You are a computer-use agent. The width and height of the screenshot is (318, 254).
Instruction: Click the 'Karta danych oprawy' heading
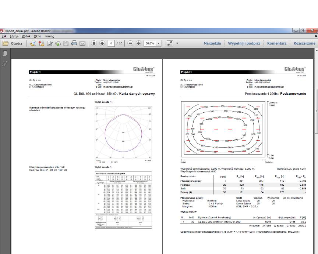click(137, 94)
